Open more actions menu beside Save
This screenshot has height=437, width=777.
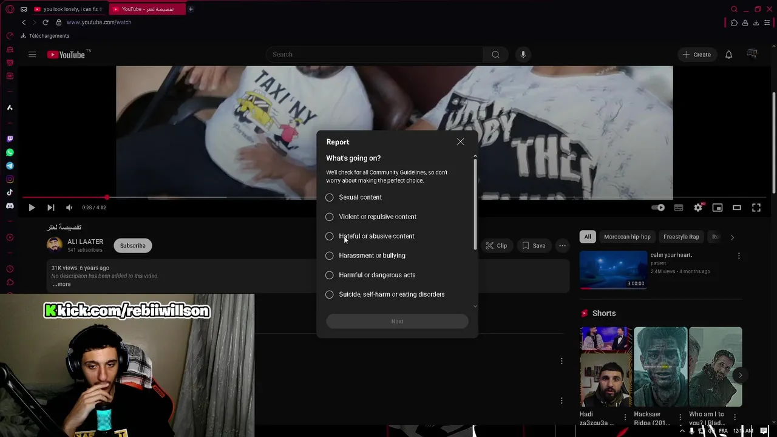563,246
